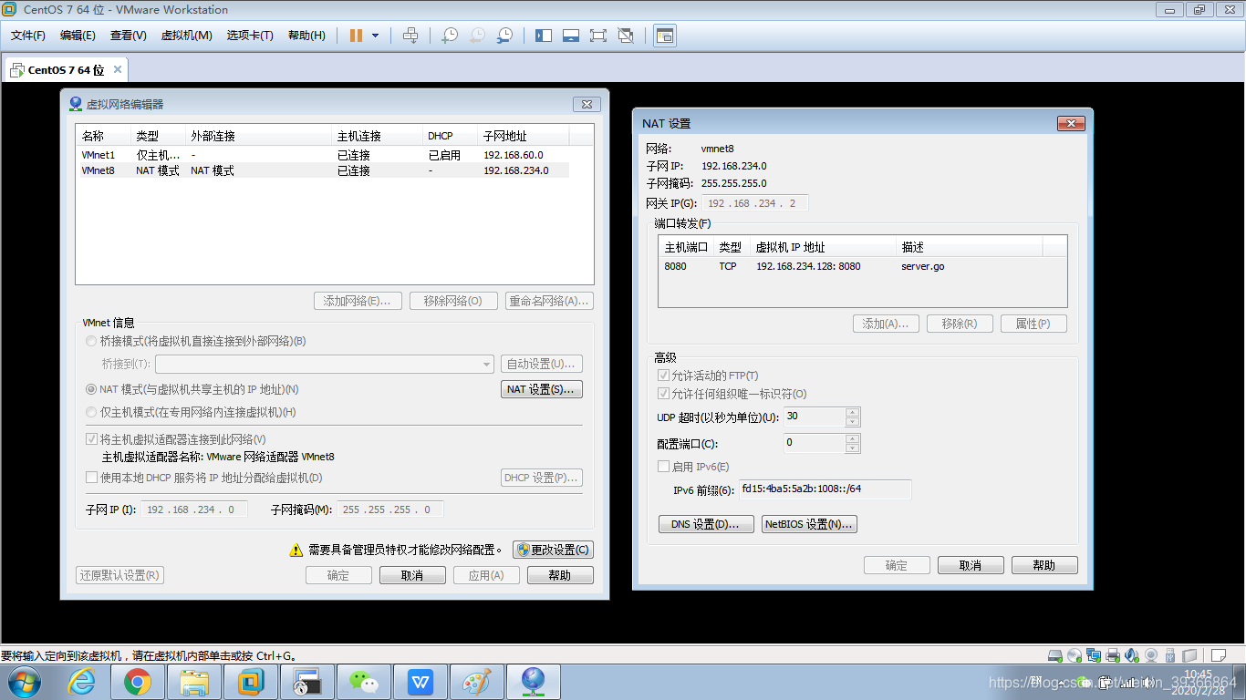Close the CentOS 7 64 位 tab
The width and height of the screenshot is (1246, 700).
pos(118,70)
